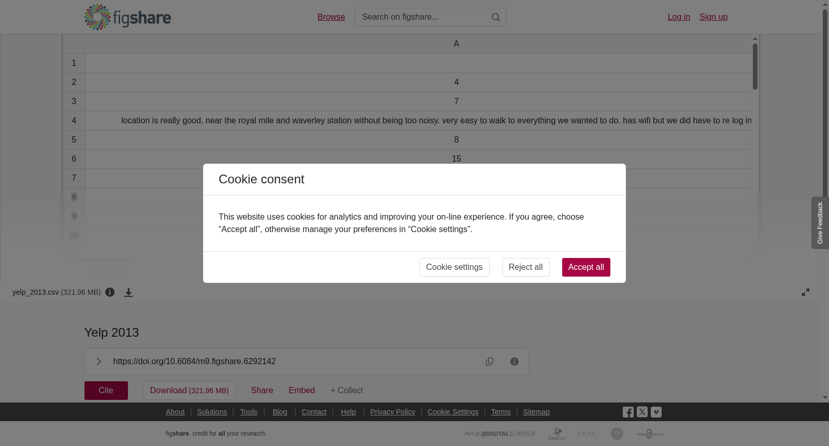The height and width of the screenshot is (446, 829).
Task: Download the 321.96 MB file
Action: 190,391
